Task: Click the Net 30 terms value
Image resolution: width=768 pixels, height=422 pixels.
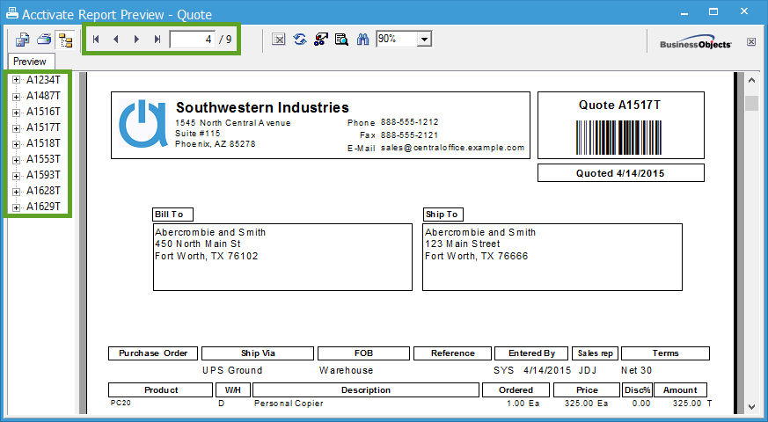Action: [x=636, y=371]
